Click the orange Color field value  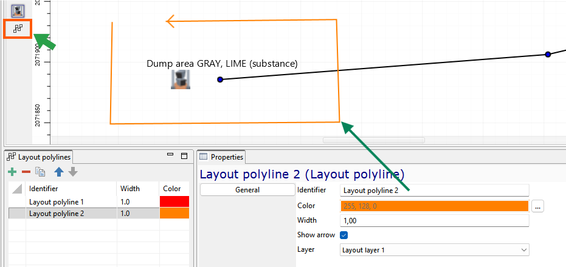pos(435,206)
